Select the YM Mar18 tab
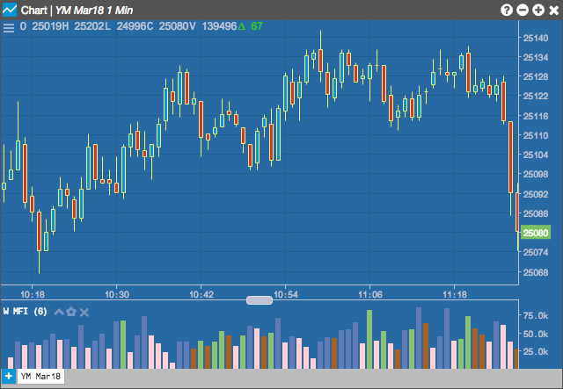The height and width of the screenshot is (389, 563). click(40, 377)
